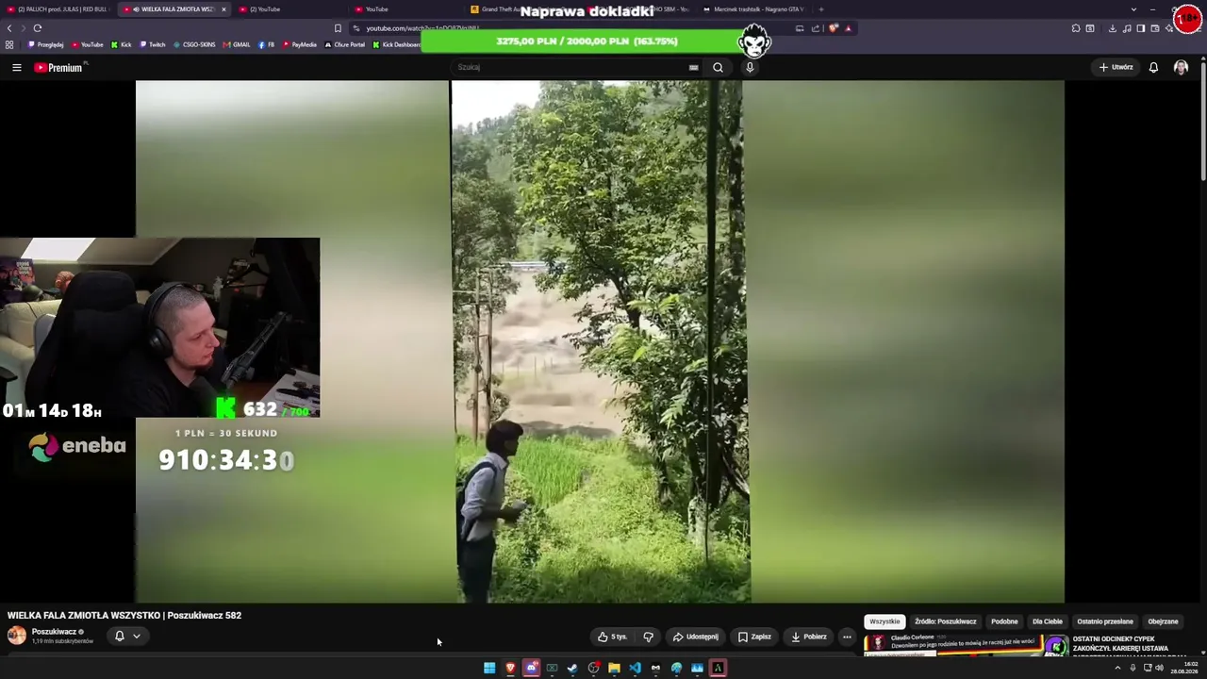Open Visual Studio Code from the taskbar

pyautogui.click(x=635, y=668)
